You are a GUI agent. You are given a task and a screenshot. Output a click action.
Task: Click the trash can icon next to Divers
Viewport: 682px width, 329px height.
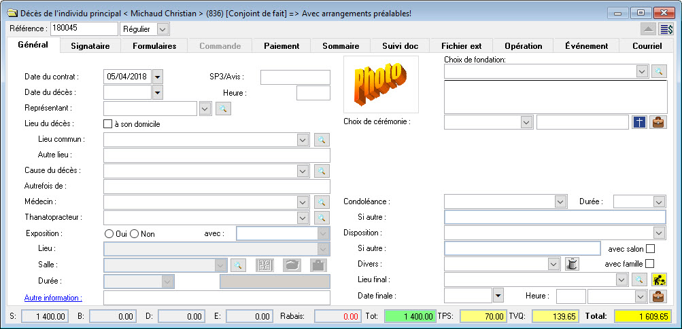572,264
